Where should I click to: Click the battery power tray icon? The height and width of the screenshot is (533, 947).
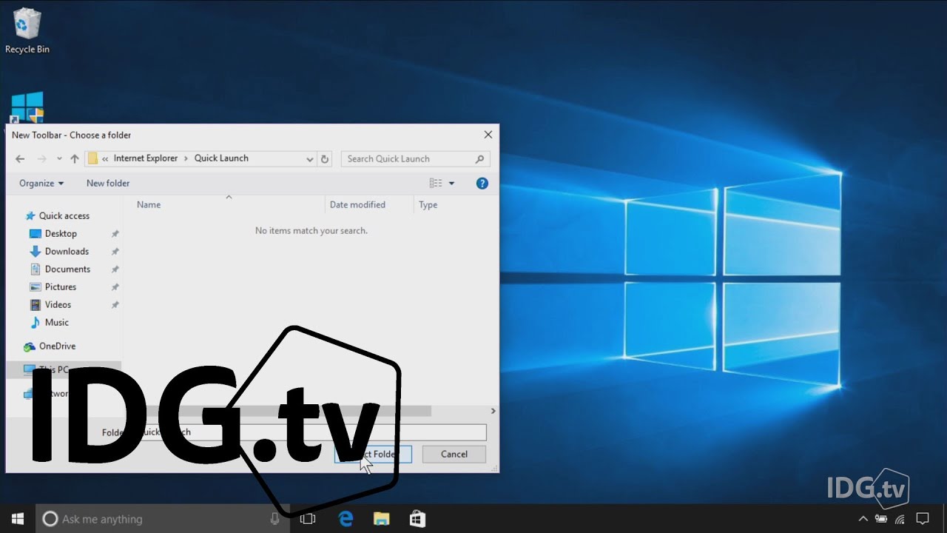coord(881,519)
